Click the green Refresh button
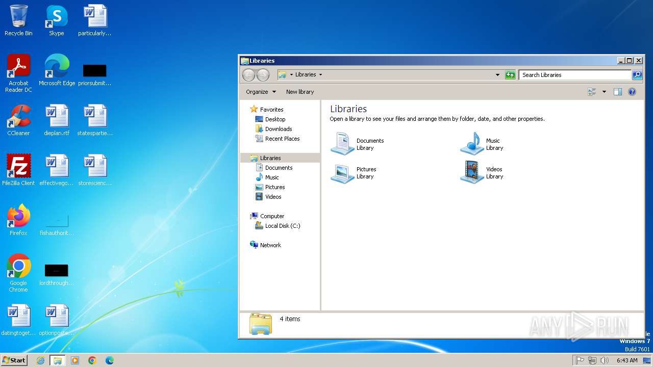The image size is (653, 367). 510,75
